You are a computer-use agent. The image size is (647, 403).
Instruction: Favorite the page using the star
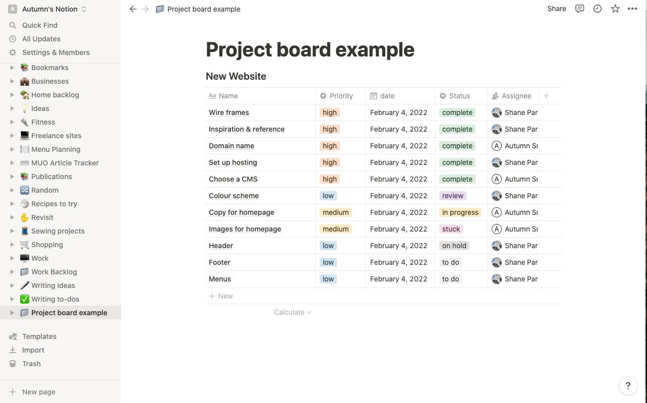(615, 9)
